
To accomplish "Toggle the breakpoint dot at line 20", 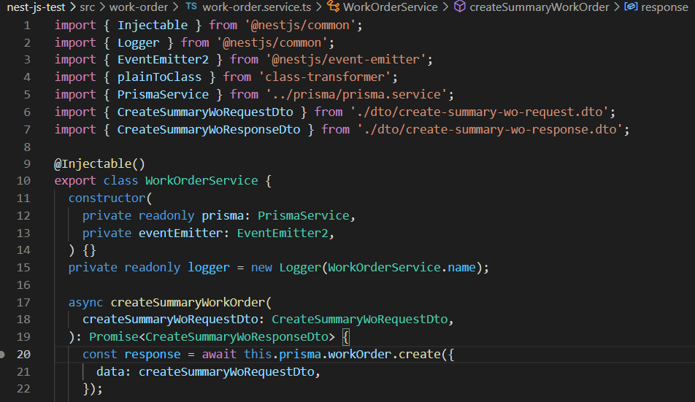I will click(x=2, y=354).
